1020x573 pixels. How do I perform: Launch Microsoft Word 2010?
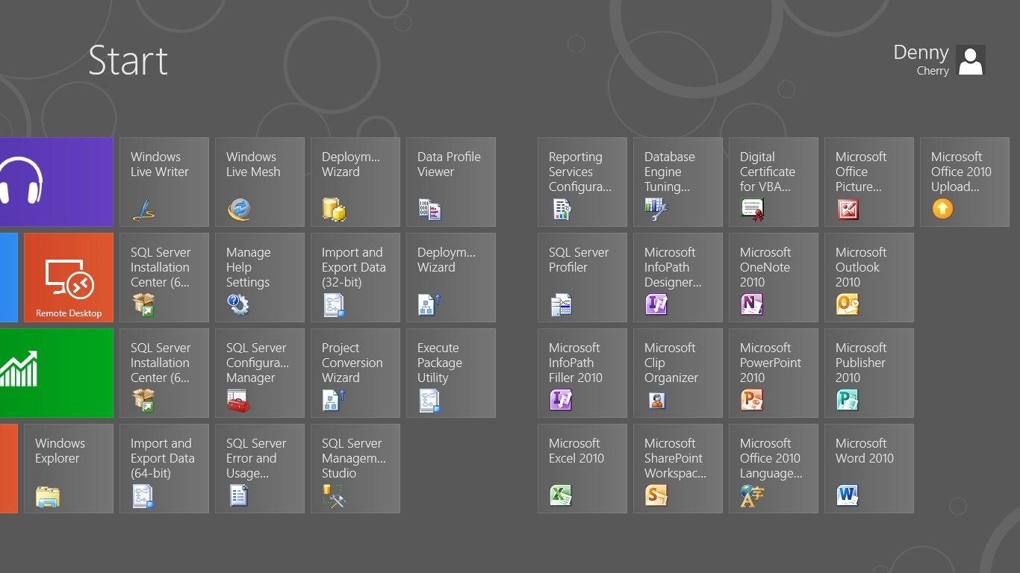(x=869, y=469)
